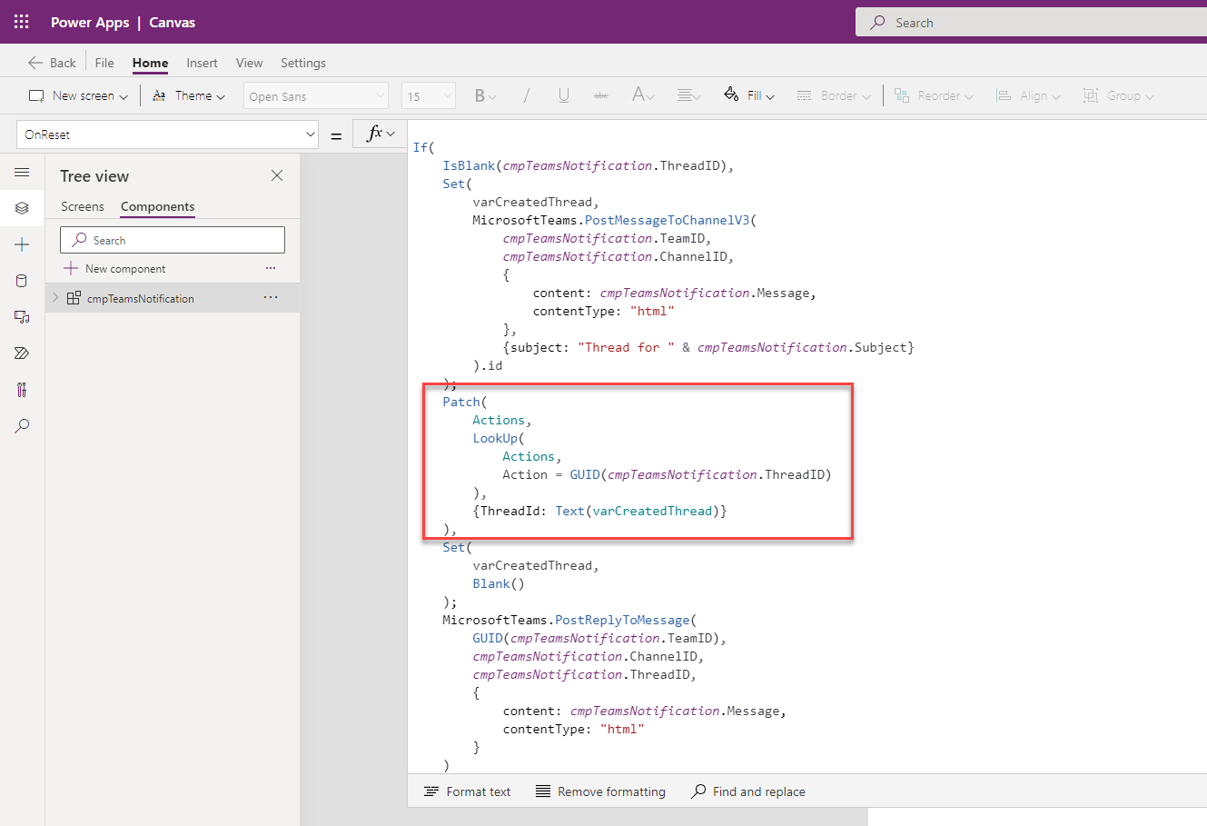Open the Media icon in left rail
The image size is (1207, 826).
click(22, 317)
